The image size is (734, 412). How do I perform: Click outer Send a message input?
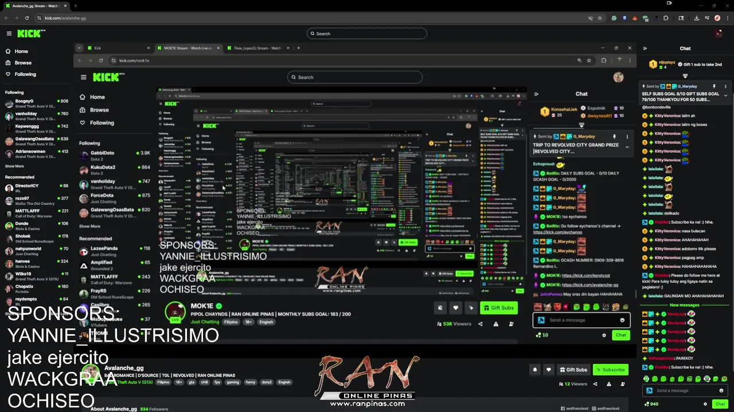pos(685,391)
